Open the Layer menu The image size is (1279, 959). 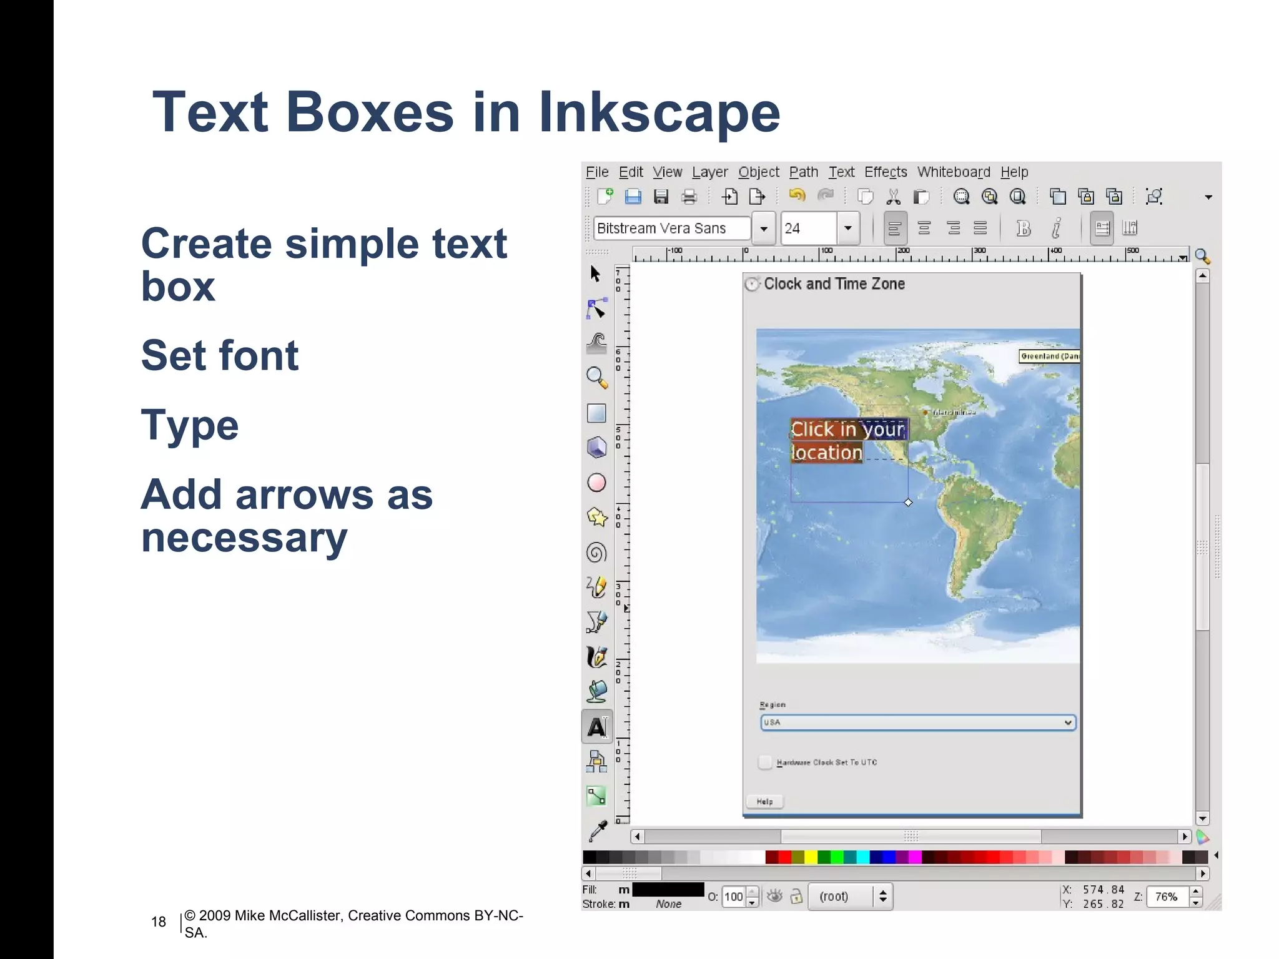click(709, 172)
